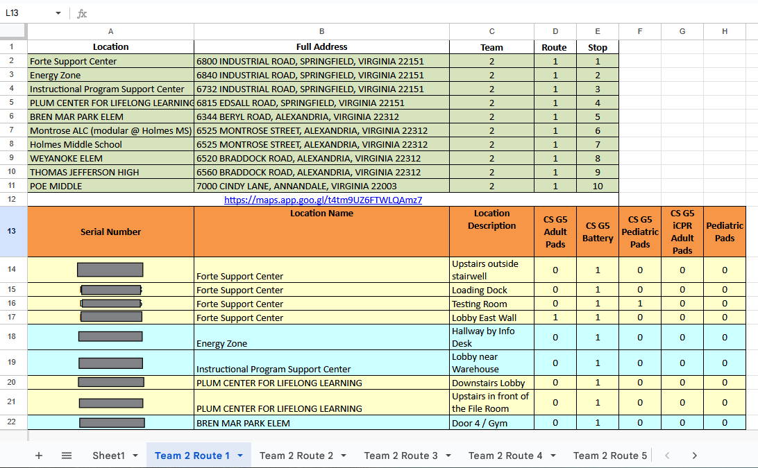Select the POE MIDDLE location cell
This screenshot has height=468, width=758.
110,186
